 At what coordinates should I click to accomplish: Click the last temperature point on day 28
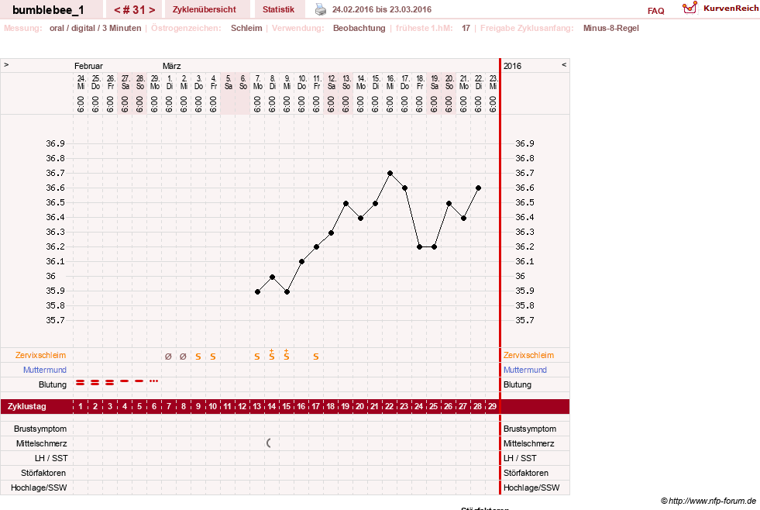[479, 188]
